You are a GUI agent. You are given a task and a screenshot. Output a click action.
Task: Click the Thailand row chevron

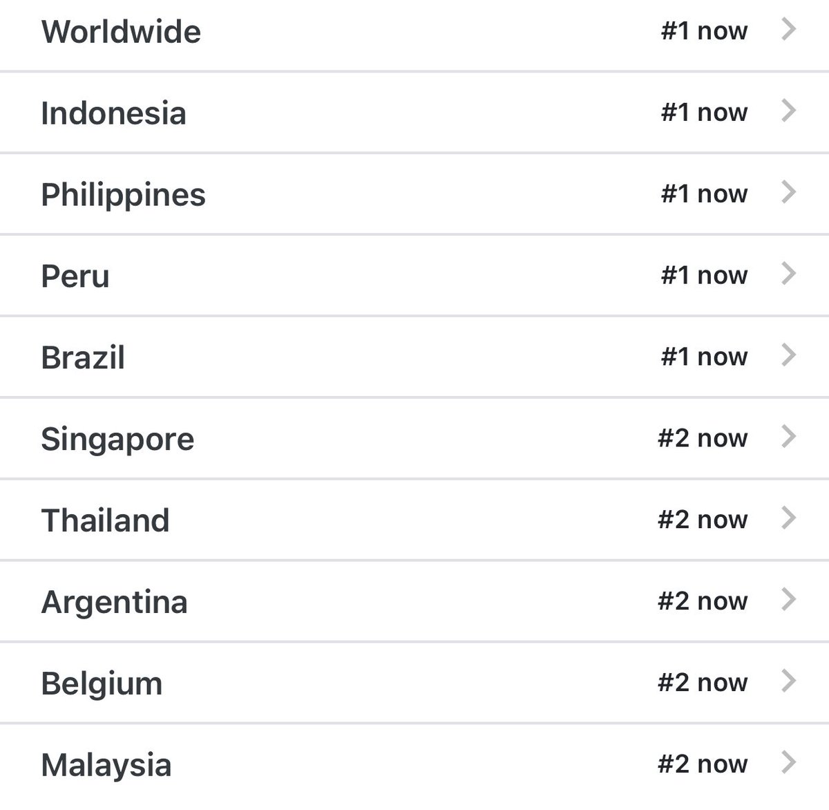coord(788,518)
